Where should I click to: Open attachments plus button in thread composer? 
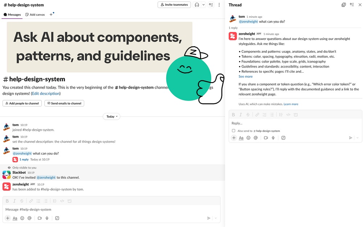(234, 138)
